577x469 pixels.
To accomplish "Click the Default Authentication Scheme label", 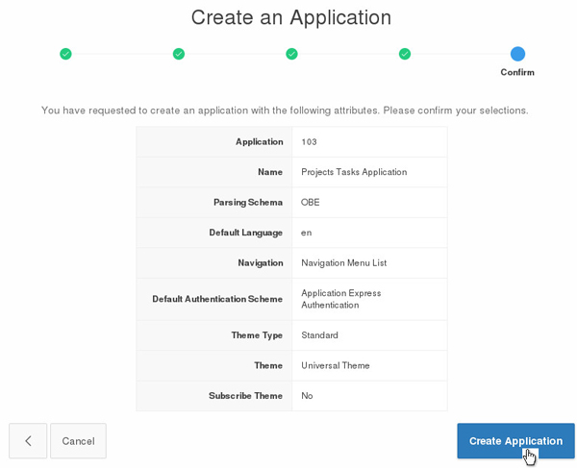I will click(x=217, y=299).
